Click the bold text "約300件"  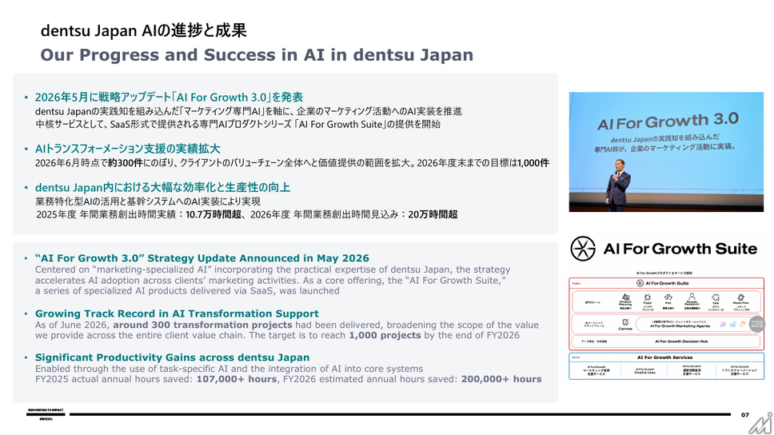coord(126,163)
